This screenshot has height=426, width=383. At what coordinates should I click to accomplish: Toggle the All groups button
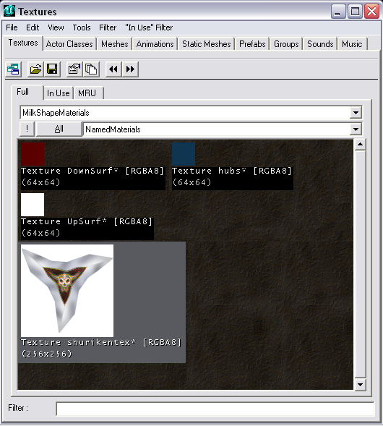(x=59, y=129)
